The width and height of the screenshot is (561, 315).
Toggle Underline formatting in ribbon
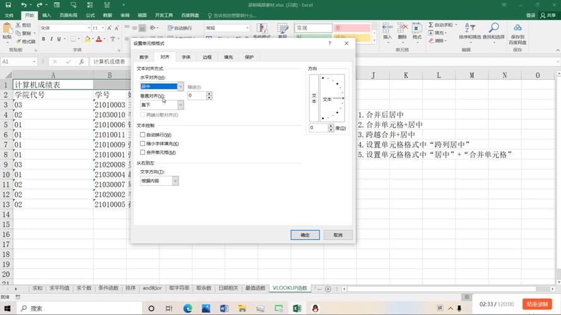[x=59, y=39]
